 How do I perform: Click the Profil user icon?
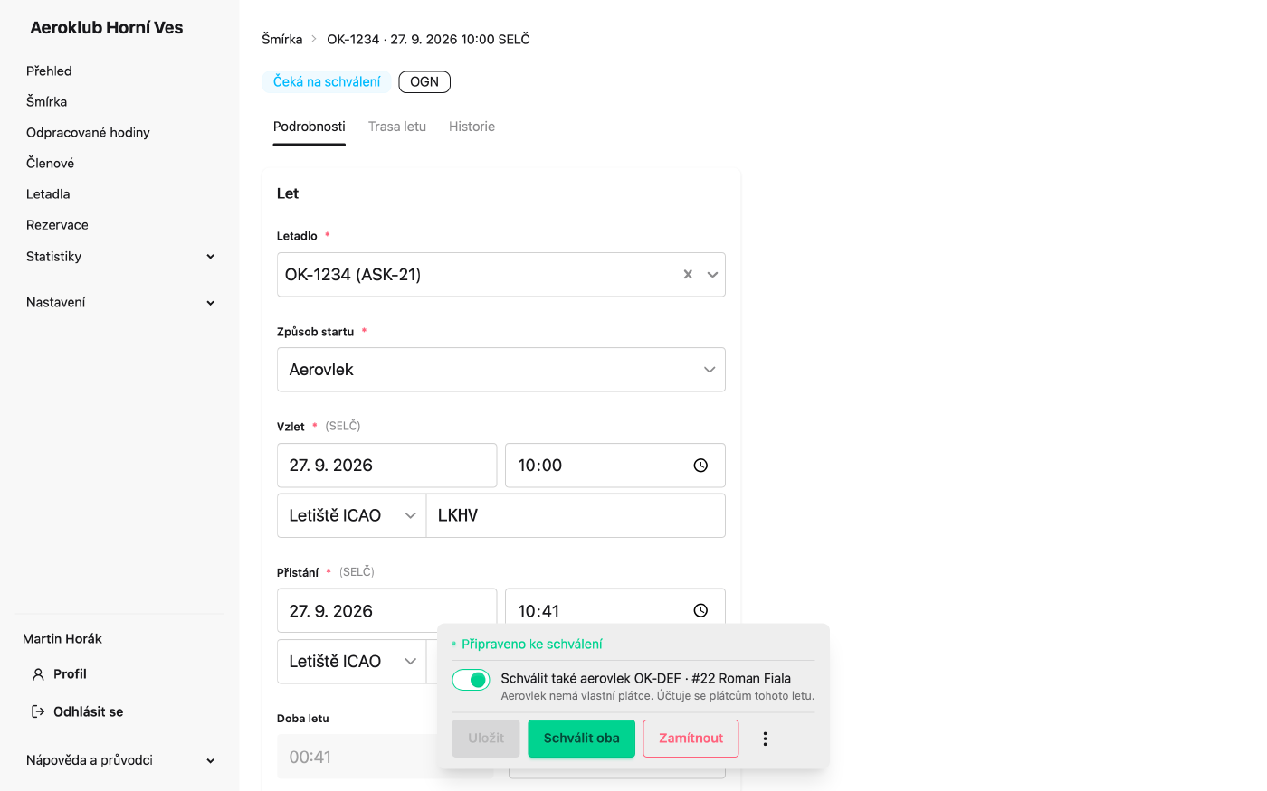38,674
